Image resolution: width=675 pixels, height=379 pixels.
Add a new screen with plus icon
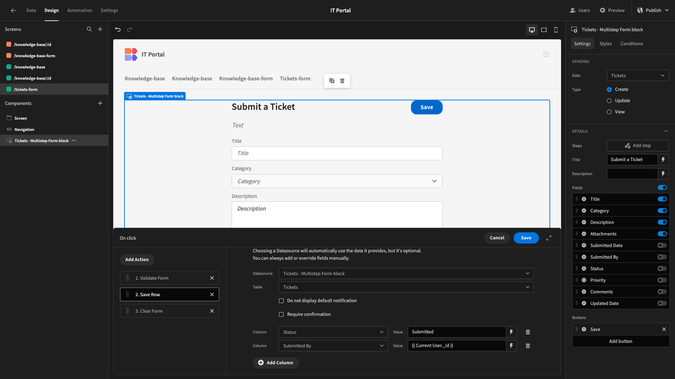point(100,29)
